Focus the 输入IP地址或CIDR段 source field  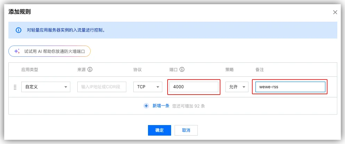102,87
